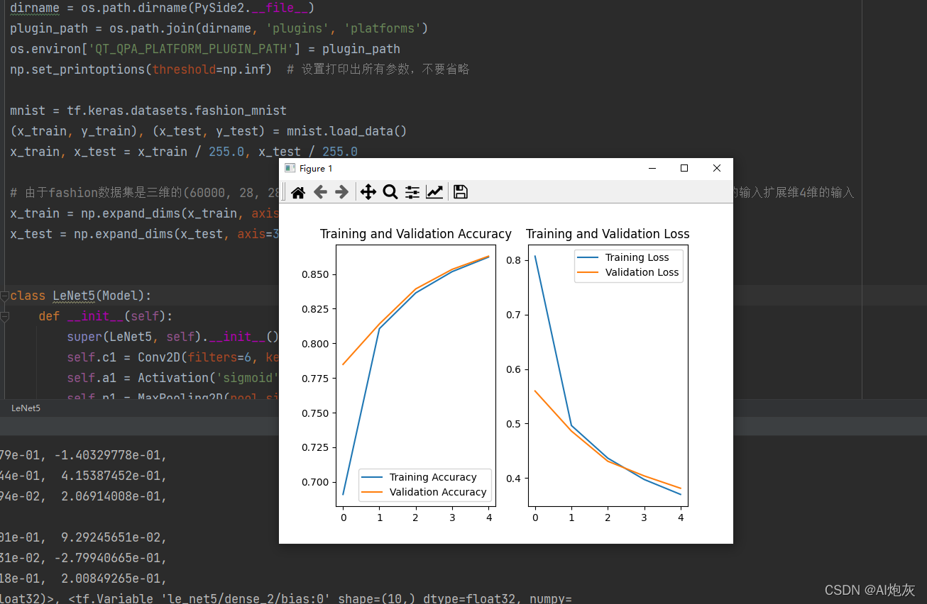The width and height of the screenshot is (927, 604).
Task: Click 'class LeNet5(Model):' code line
Action: (81, 296)
